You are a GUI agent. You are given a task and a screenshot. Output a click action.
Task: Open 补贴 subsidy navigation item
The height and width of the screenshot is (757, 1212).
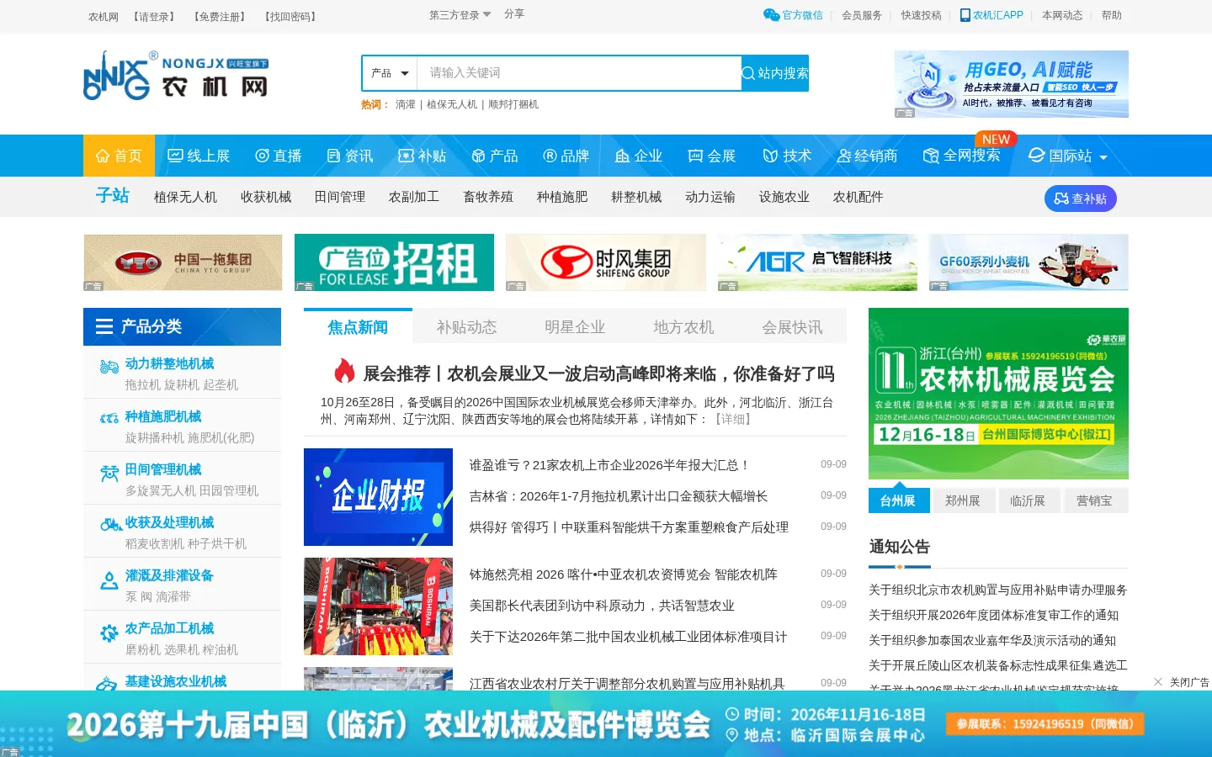click(x=422, y=156)
